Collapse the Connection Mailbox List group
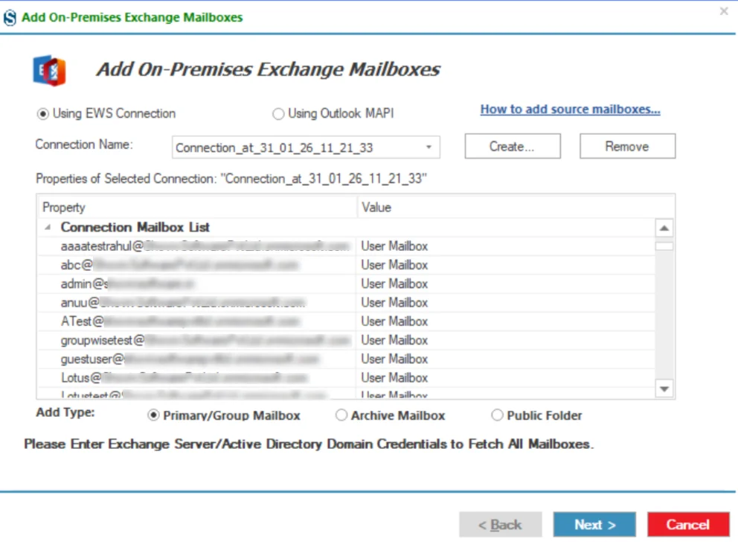 click(x=48, y=227)
